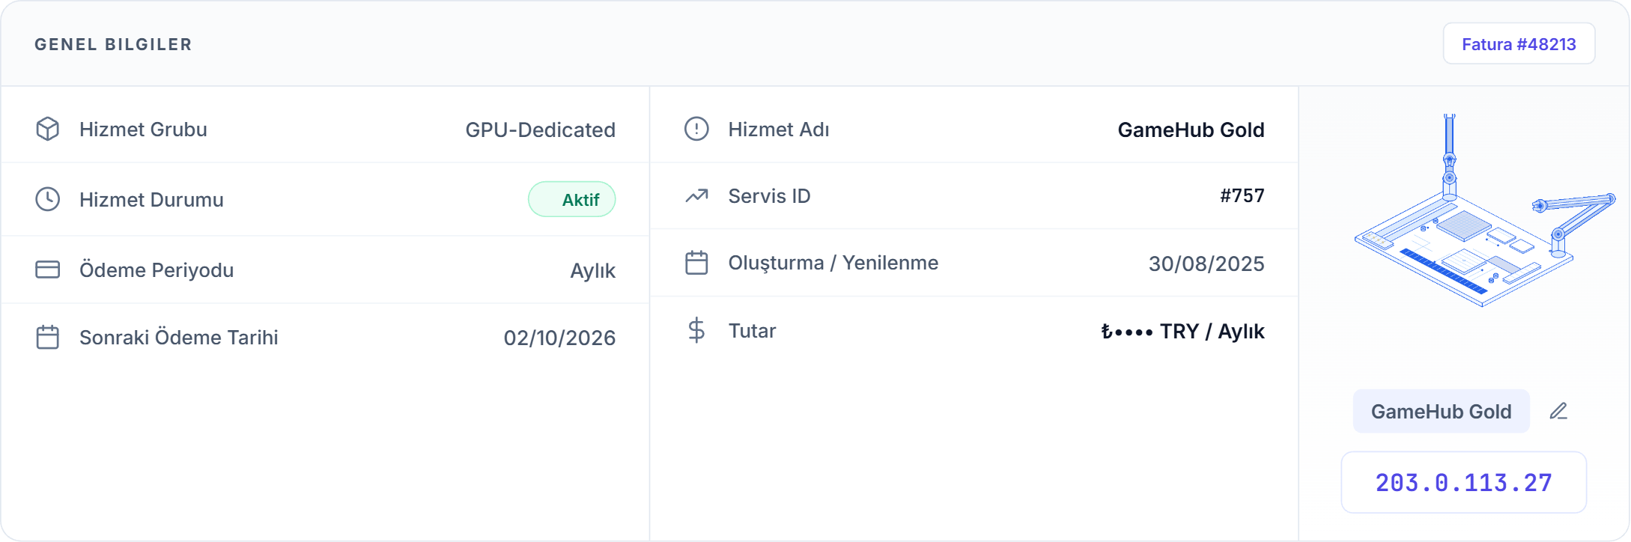The height and width of the screenshot is (542, 1631).
Task: Click the Hizmet Grubu label
Action: coord(143,130)
